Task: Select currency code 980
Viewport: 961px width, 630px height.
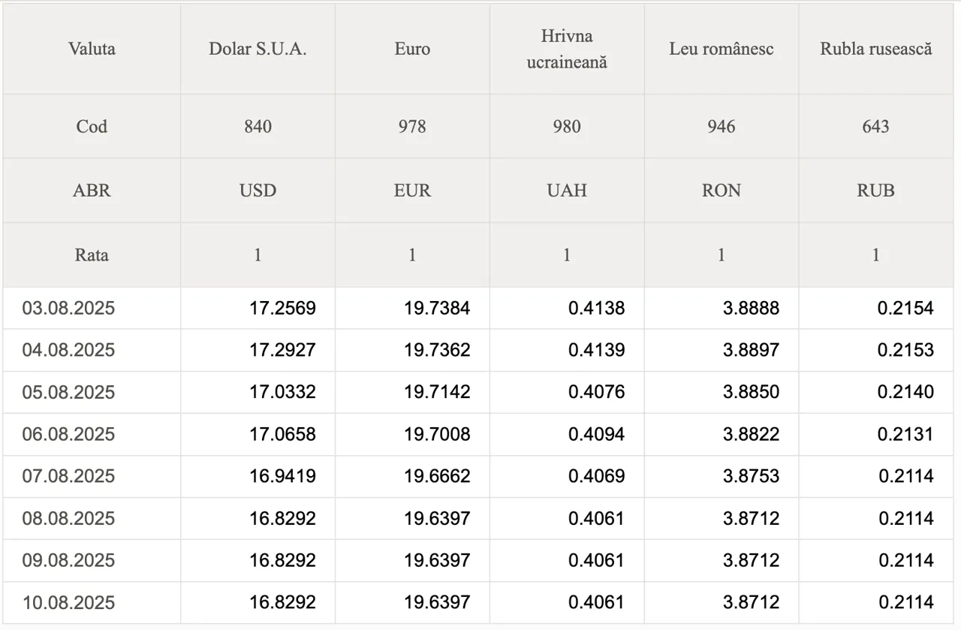Action: coord(567,126)
